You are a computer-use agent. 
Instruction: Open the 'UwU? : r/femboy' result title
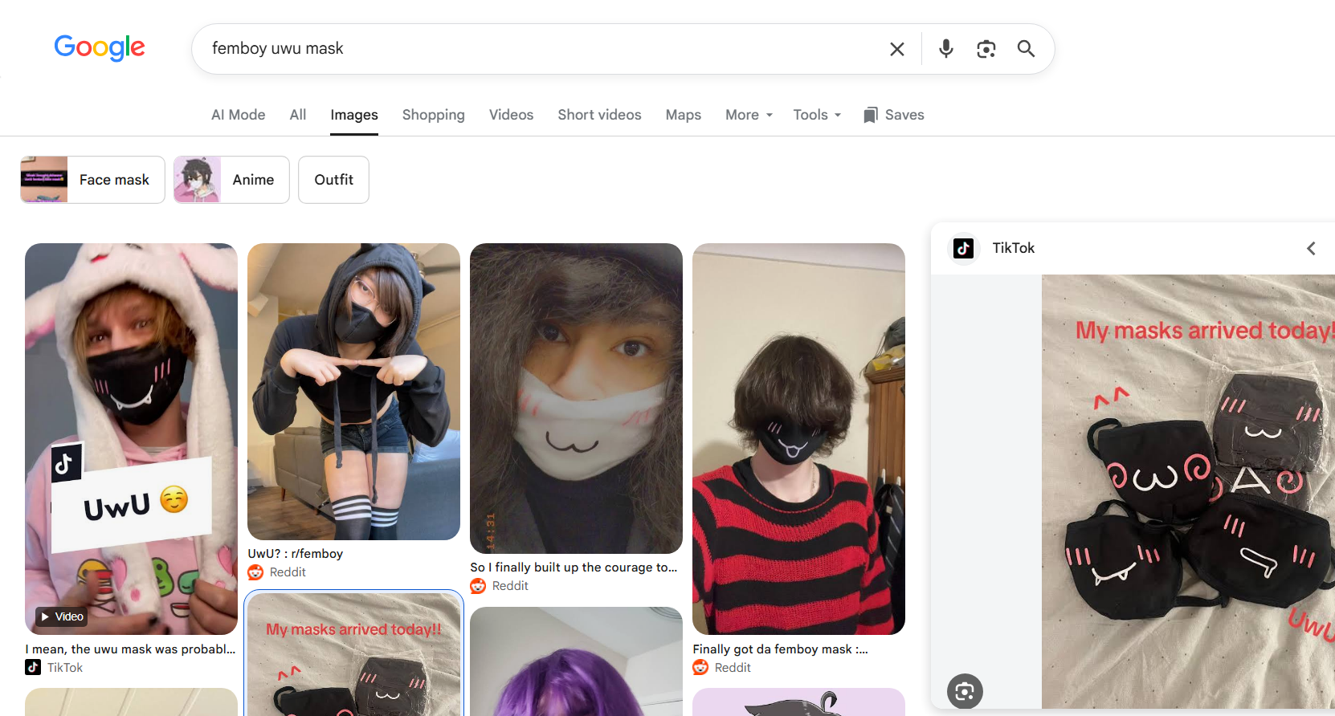(296, 554)
